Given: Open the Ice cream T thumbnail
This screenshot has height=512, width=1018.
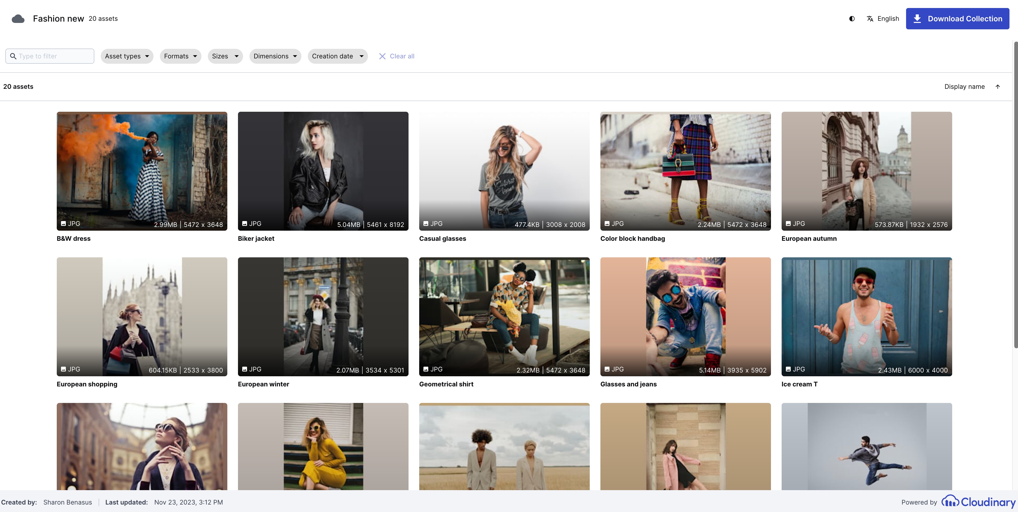Looking at the screenshot, I should (x=867, y=317).
